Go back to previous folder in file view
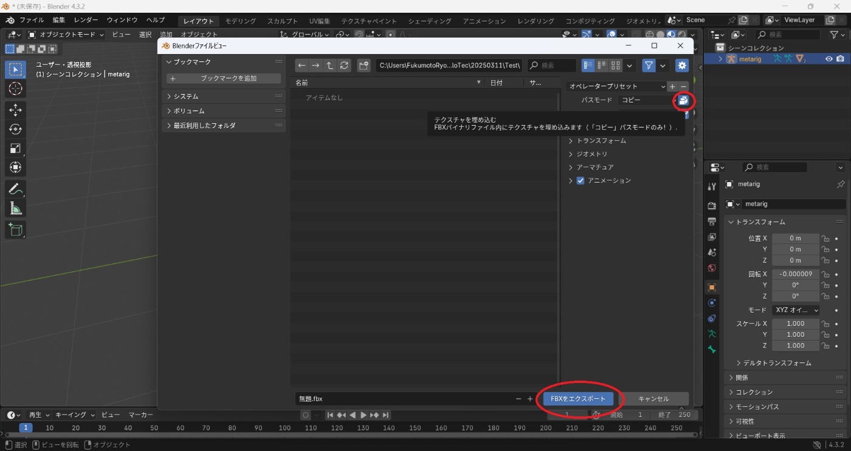Image resolution: width=851 pixels, height=451 pixels. [302, 66]
